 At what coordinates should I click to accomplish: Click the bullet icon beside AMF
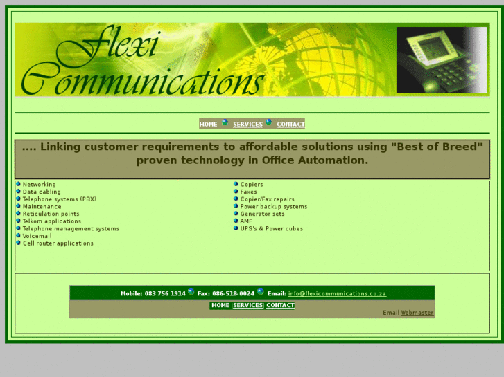pos(236,221)
